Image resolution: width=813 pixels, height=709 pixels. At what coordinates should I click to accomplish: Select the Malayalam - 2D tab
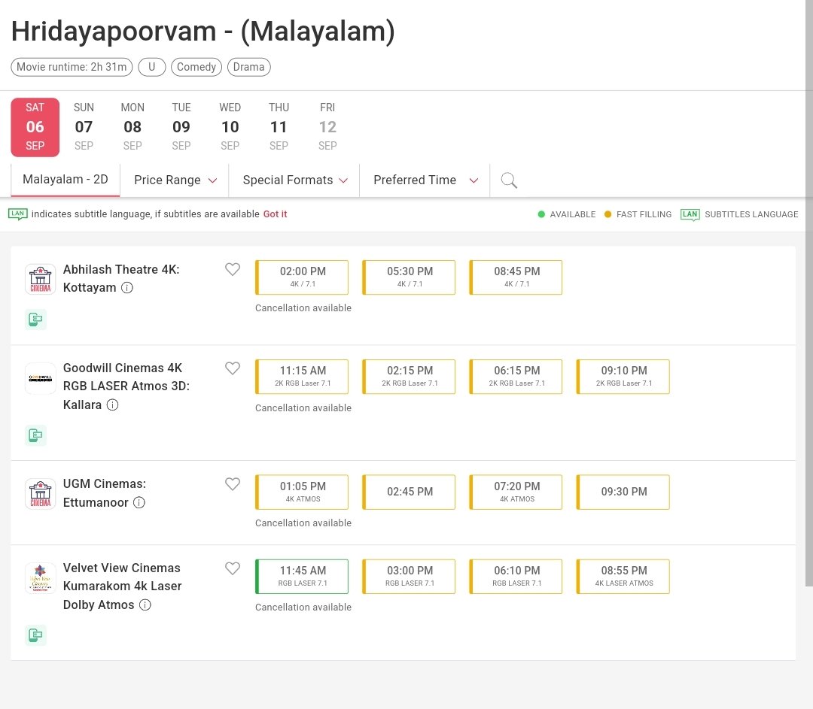point(65,179)
